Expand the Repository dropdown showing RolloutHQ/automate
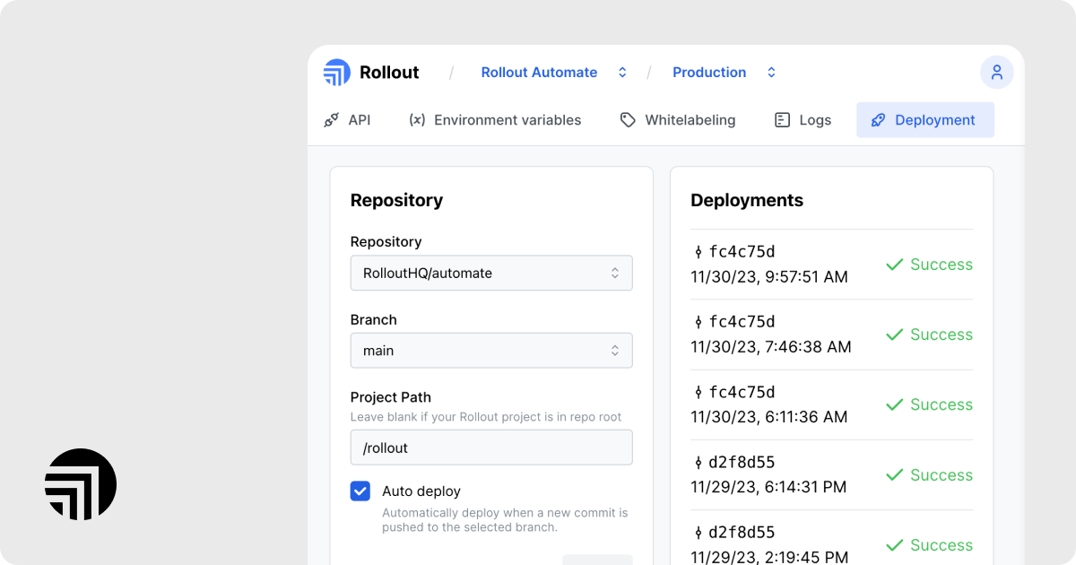 (491, 273)
